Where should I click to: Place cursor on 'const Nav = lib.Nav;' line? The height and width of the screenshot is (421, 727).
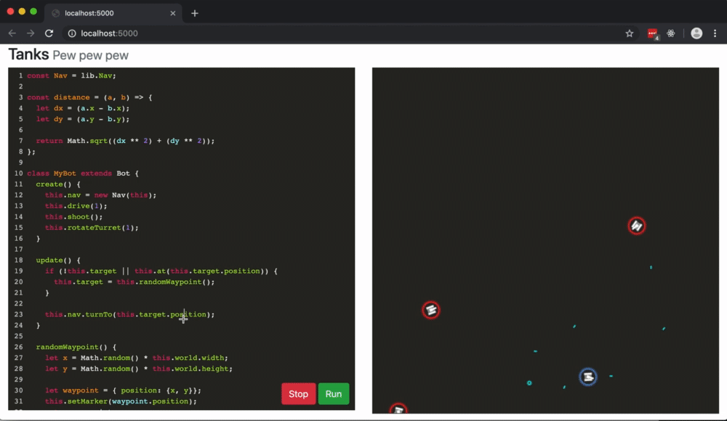[x=71, y=75]
